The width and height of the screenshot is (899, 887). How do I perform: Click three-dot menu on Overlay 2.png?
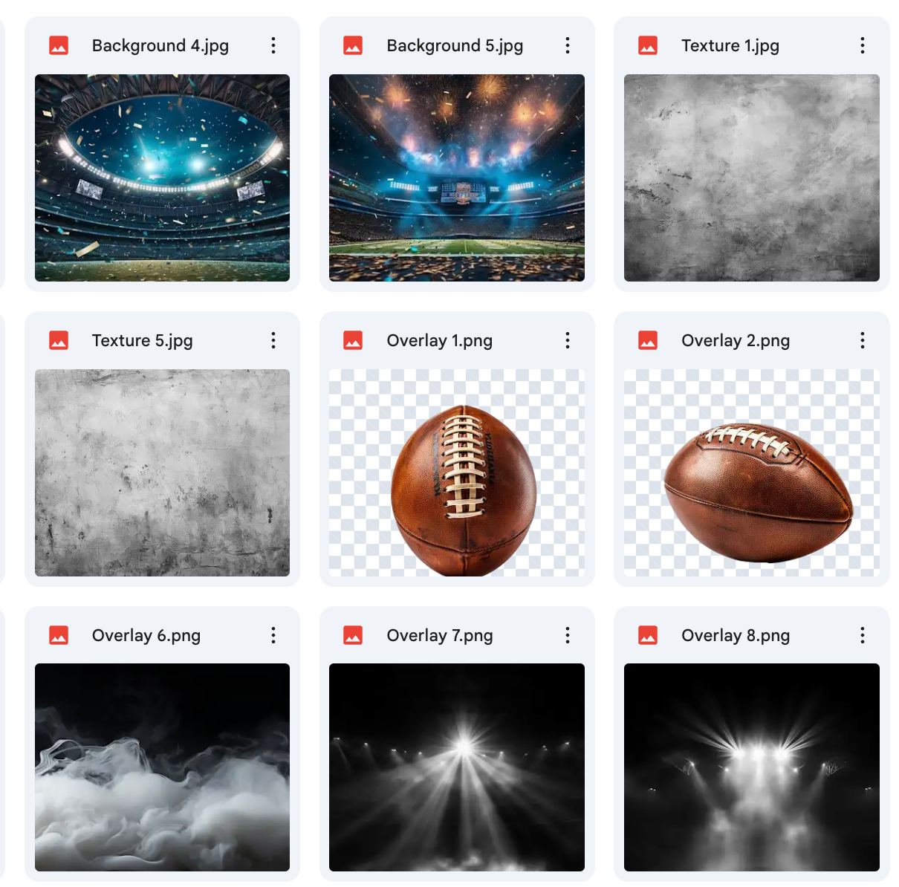click(863, 340)
